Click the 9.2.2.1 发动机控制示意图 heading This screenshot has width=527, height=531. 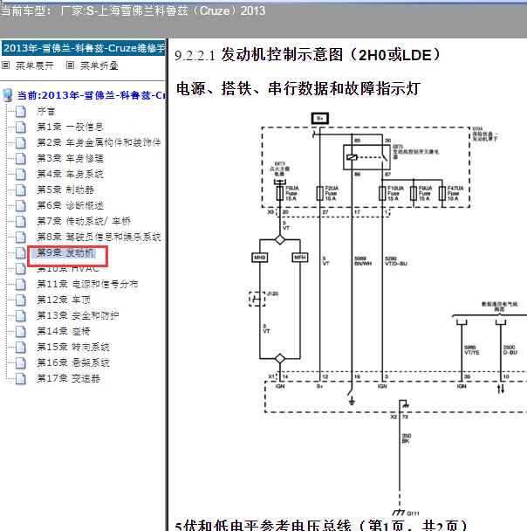pyautogui.click(x=307, y=55)
